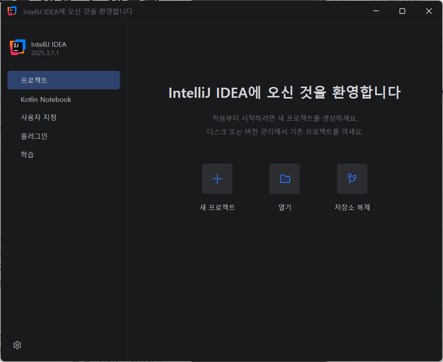Click the 저장소 복제 text label

click(x=352, y=207)
